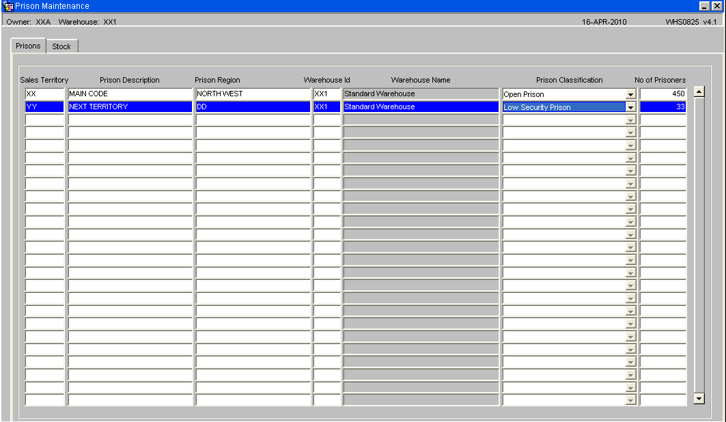Click Standard Warehouse name in MAIN CODE row

(421, 94)
